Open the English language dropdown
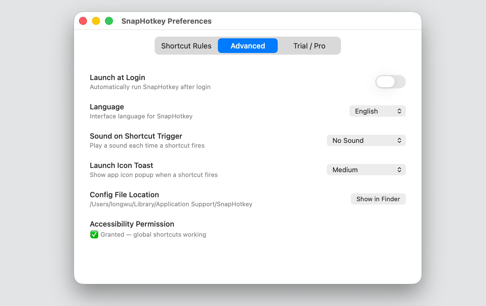This screenshot has width=486, height=306. (x=378, y=111)
